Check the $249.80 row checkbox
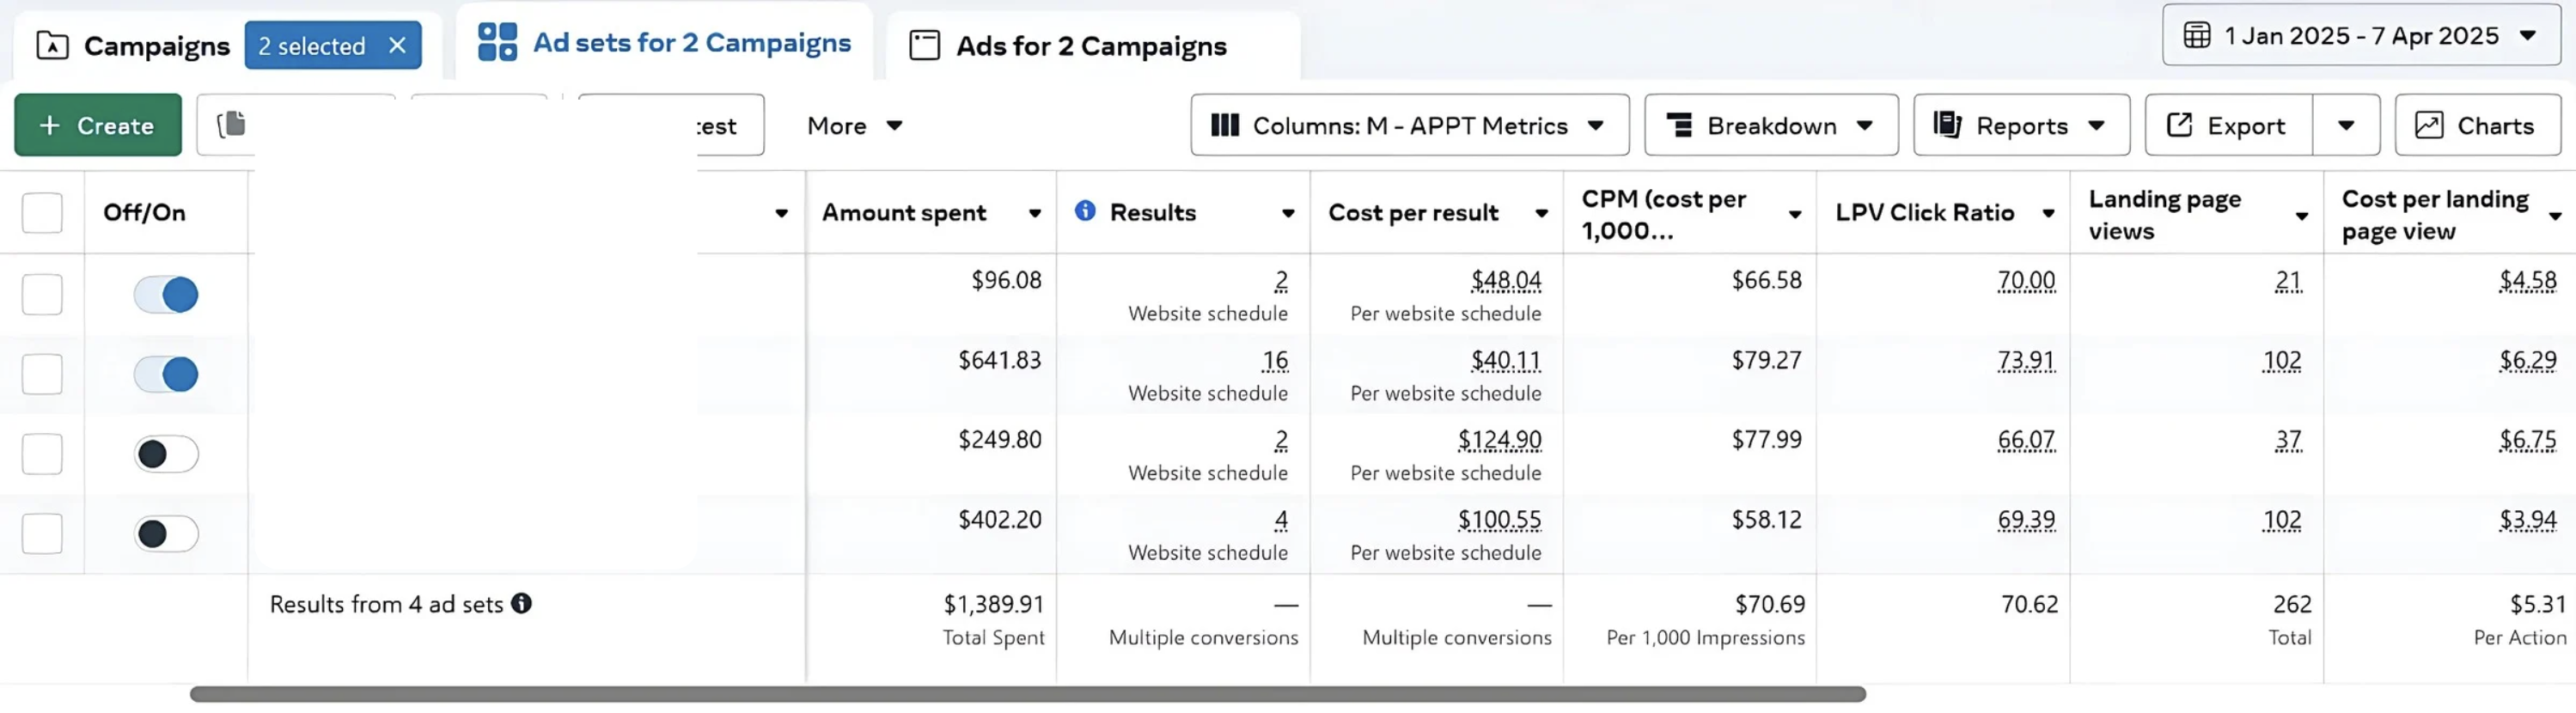The image size is (2576, 713). (x=42, y=453)
